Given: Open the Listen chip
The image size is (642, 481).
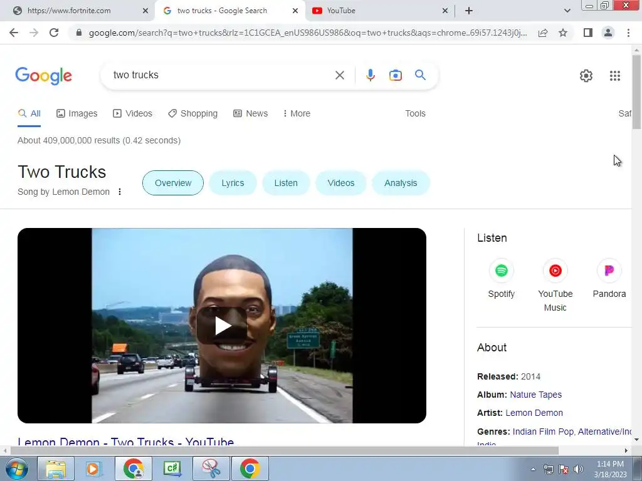Looking at the screenshot, I should tap(286, 183).
